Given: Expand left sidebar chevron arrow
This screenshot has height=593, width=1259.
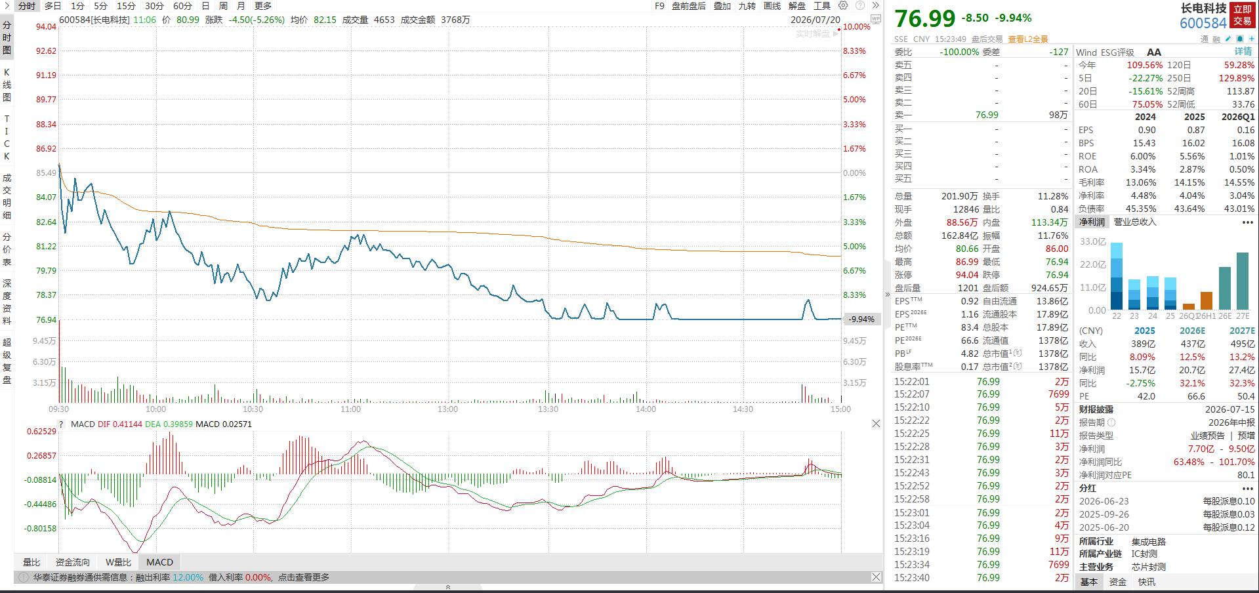Looking at the screenshot, I should tap(7, 6).
